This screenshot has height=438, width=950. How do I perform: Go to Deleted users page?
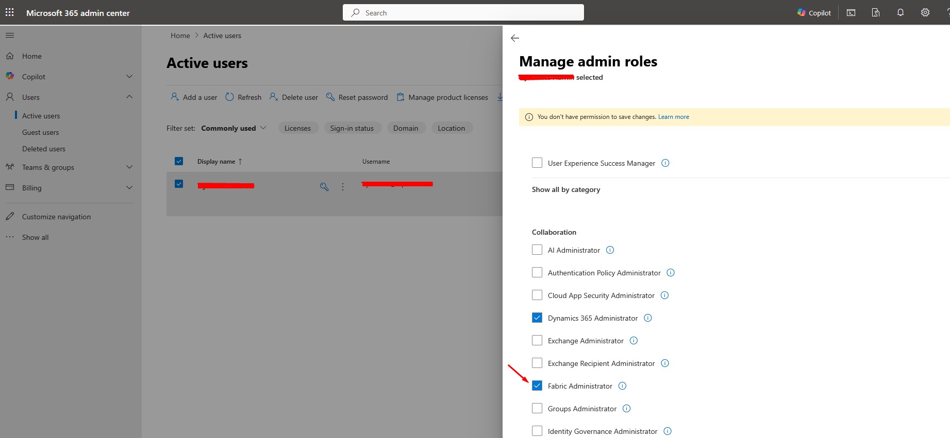(x=44, y=149)
